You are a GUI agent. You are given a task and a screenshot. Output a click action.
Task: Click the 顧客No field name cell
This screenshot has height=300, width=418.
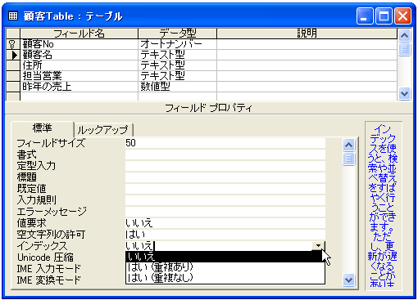pyautogui.click(x=79, y=44)
